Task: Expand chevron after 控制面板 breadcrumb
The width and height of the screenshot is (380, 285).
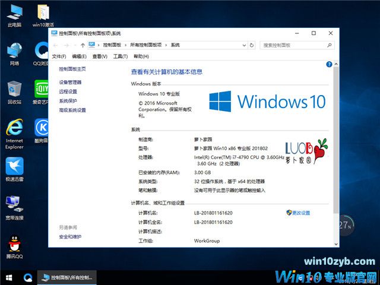Action: [x=125, y=45]
